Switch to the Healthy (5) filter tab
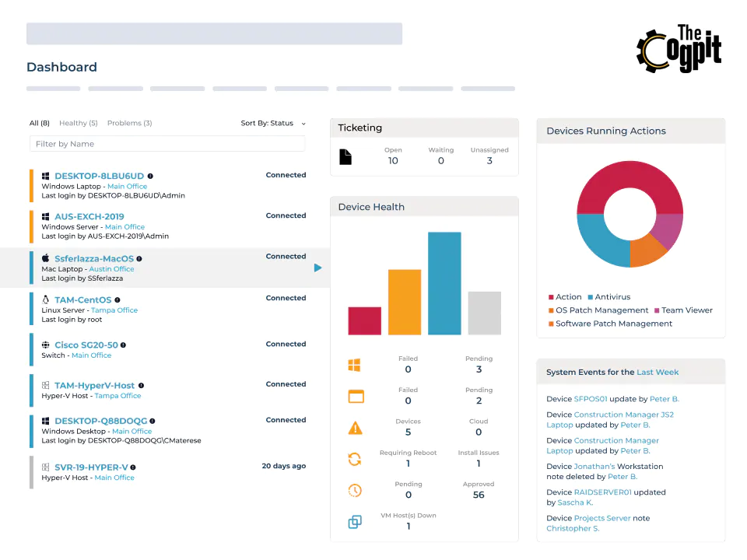 [x=78, y=123]
